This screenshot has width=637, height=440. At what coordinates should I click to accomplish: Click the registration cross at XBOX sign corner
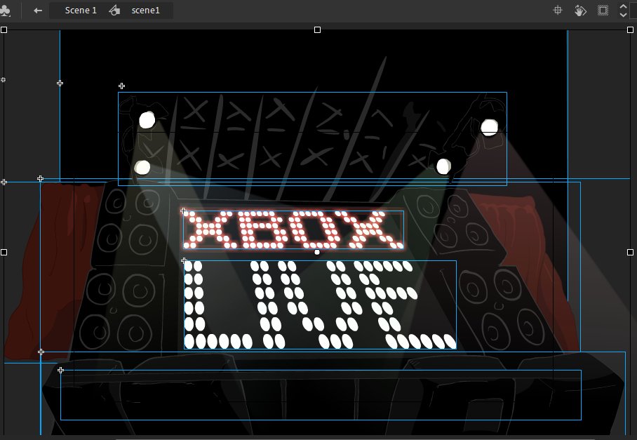click(x=183, y=211)
